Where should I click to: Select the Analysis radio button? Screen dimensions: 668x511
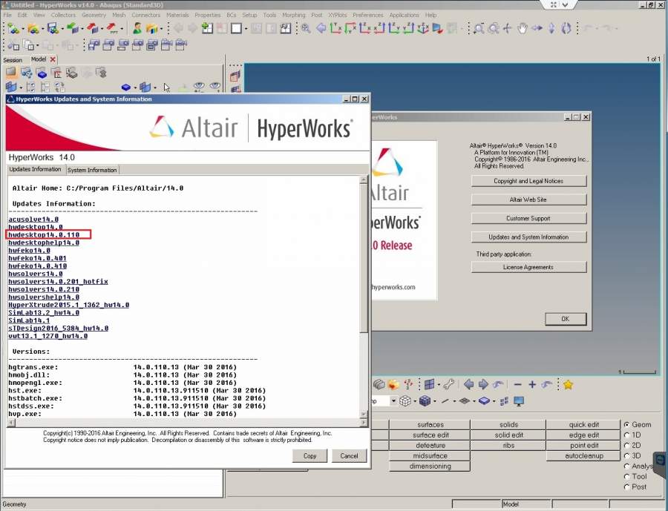pyautogui.click(x=626, y=467)
